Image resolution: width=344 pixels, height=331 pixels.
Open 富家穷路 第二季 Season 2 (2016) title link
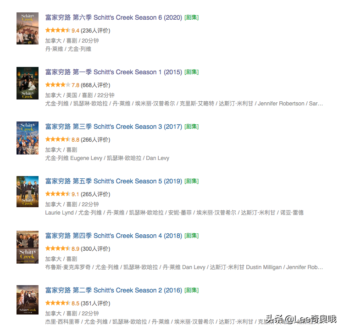113,290
